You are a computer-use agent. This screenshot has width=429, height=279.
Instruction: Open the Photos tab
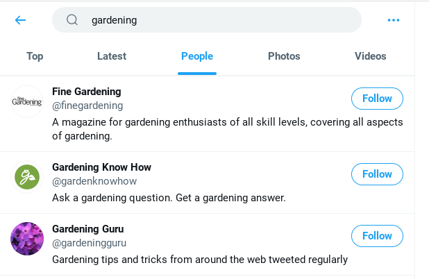[x=284, y=57]
